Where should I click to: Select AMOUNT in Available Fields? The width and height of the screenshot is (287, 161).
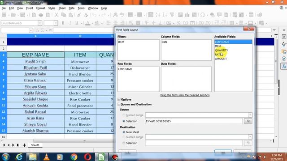pyautogui.click(x=221, y=59)
